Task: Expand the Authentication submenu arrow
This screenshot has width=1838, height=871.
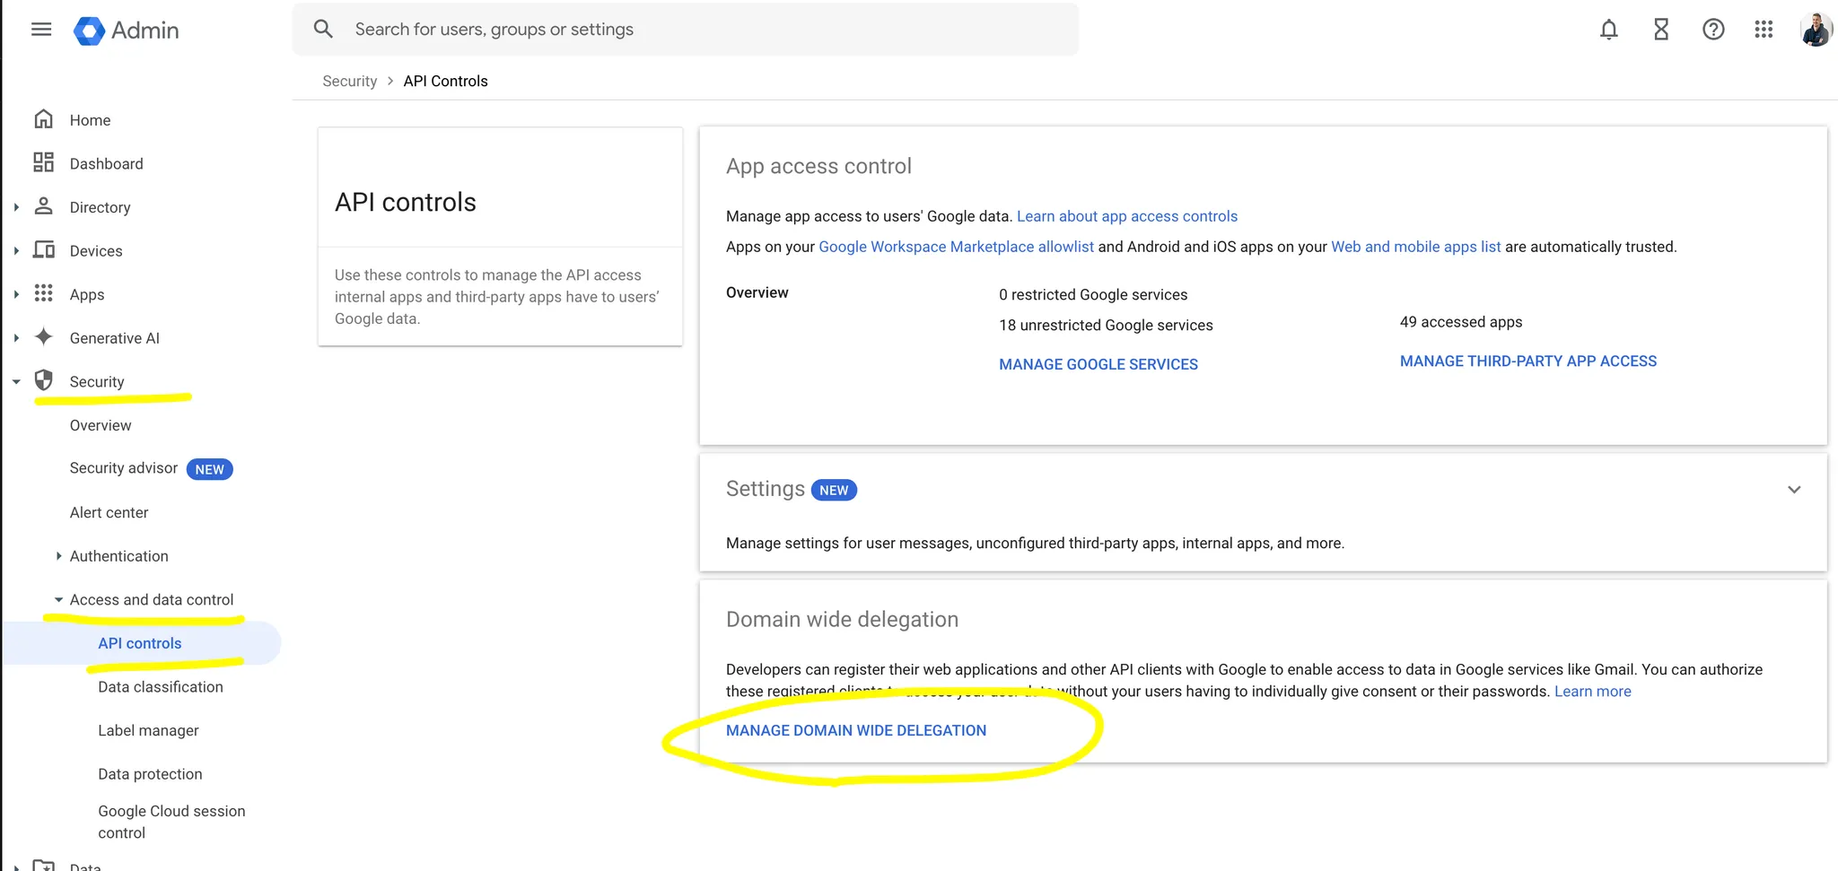Action: pos(58,556)
